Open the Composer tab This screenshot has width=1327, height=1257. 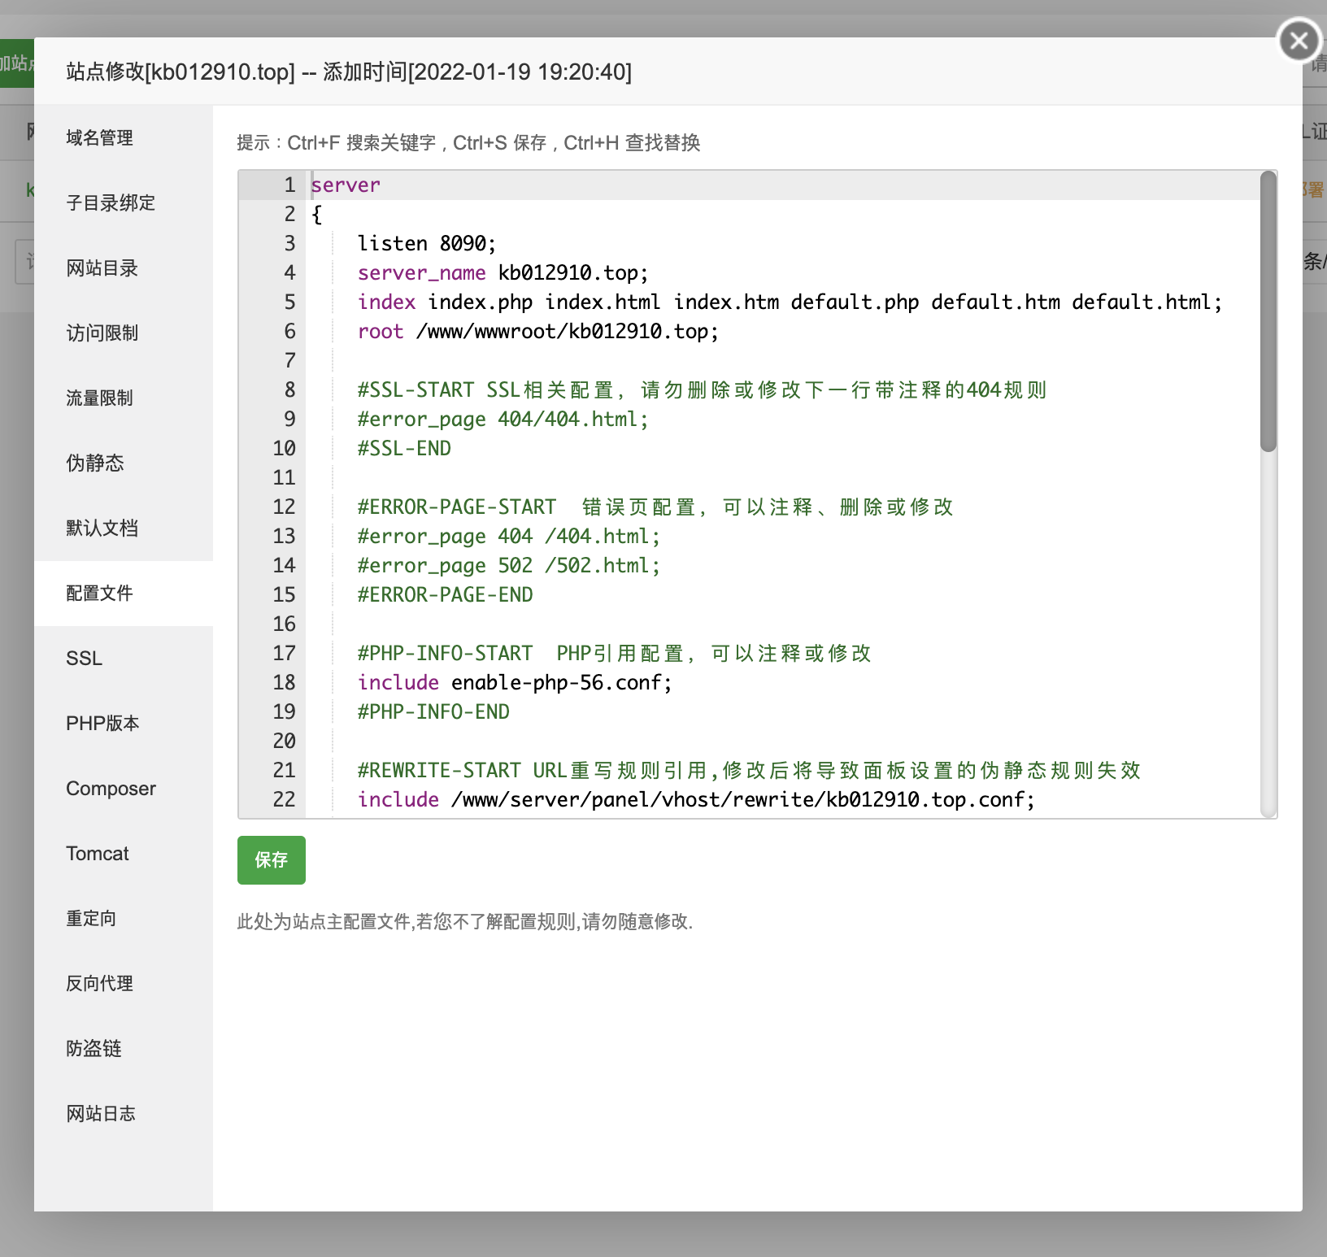click(x=124, y=789)
